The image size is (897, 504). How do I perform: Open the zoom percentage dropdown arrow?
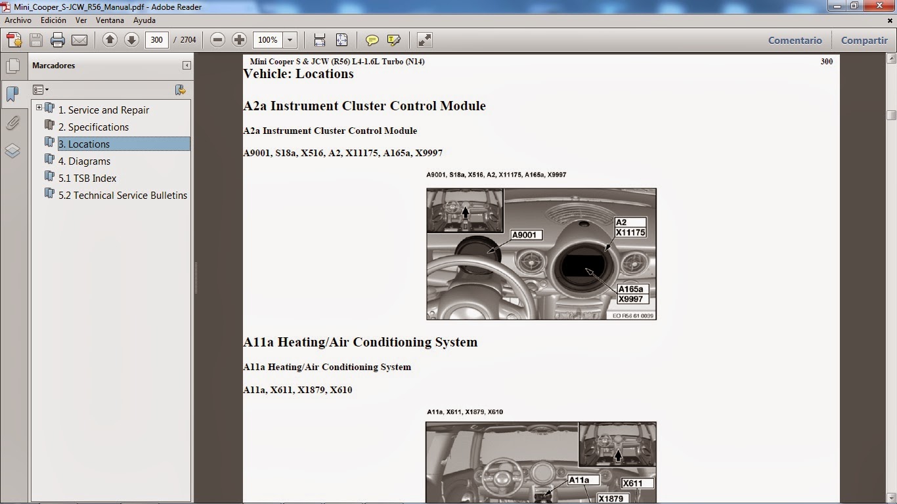[x=290, y=40]
